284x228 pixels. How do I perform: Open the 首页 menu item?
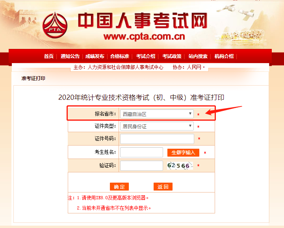click(x=49, y=56)
